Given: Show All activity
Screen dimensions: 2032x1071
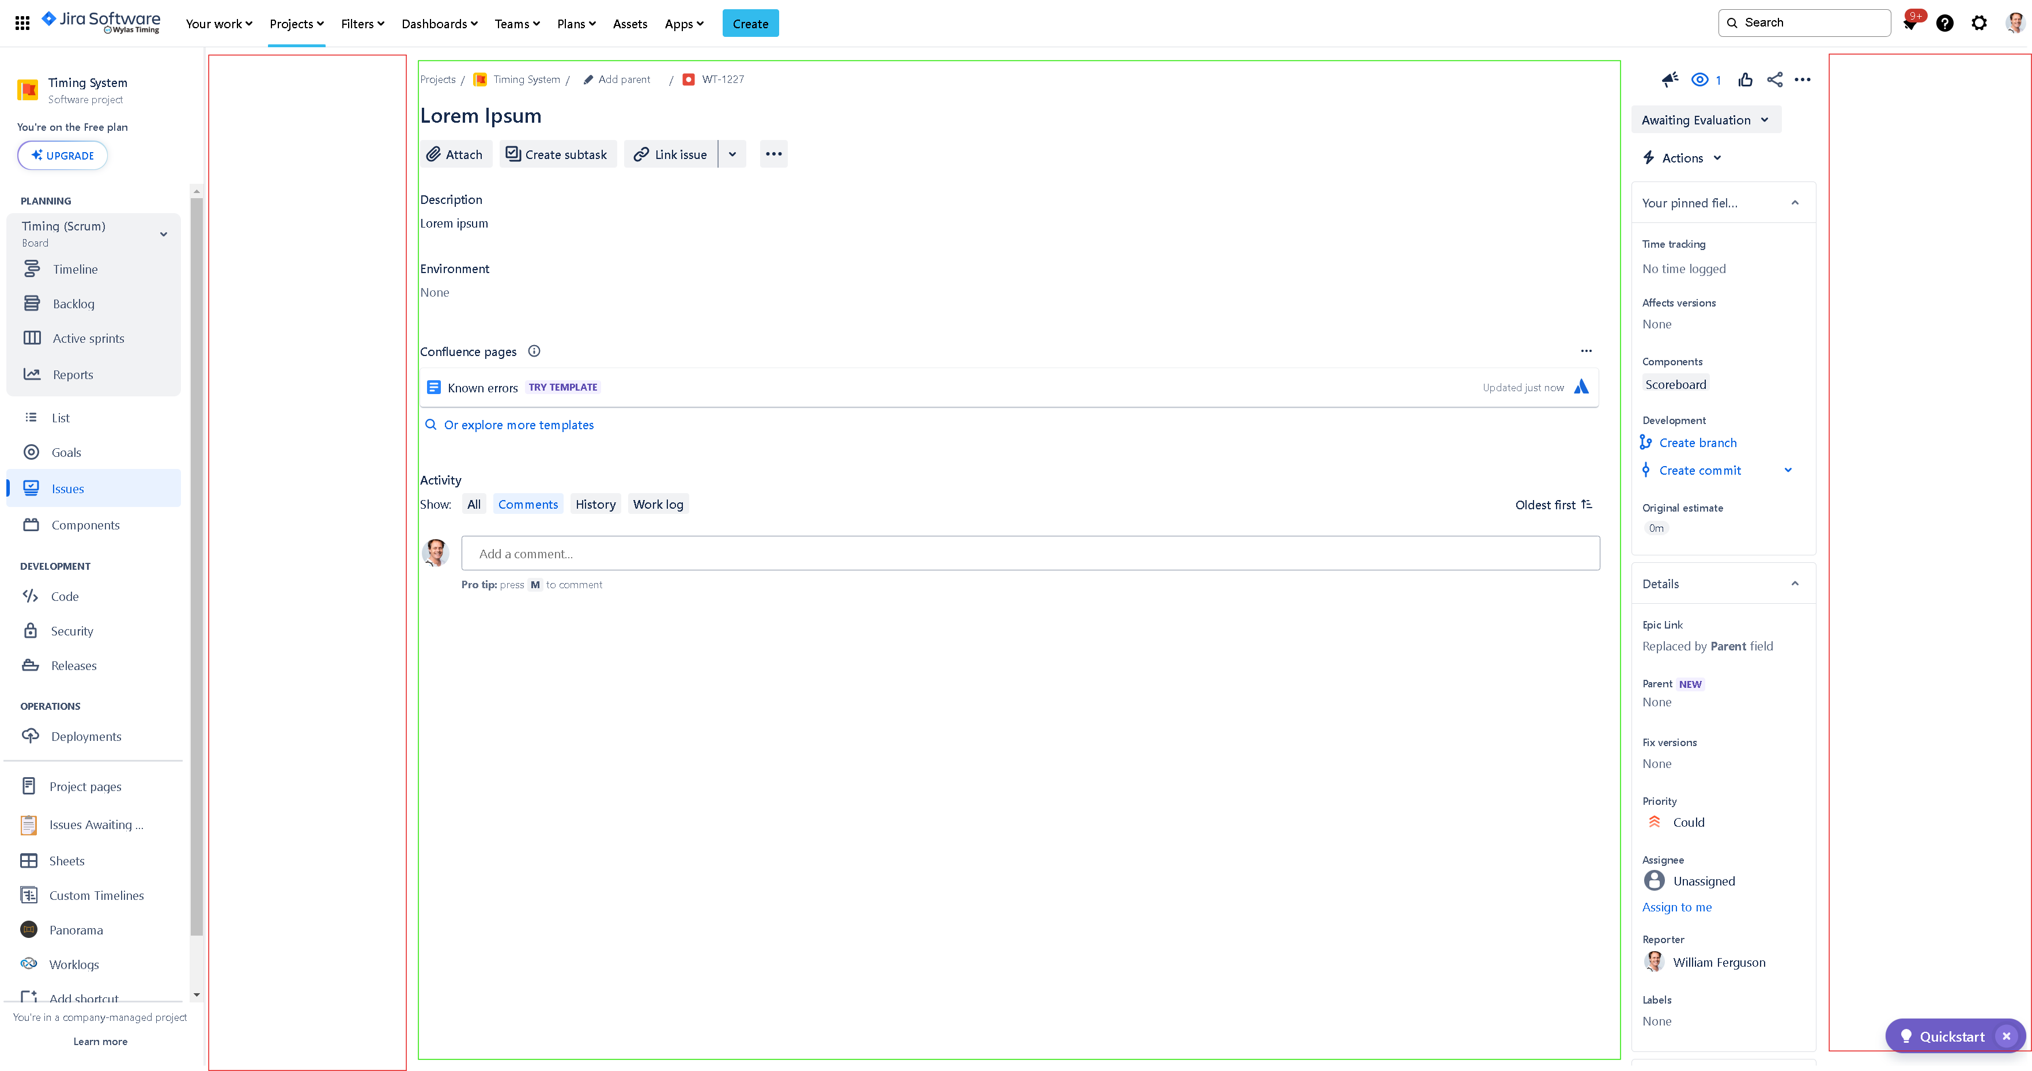Looking at the screenshot, I should tap(473, 505).
